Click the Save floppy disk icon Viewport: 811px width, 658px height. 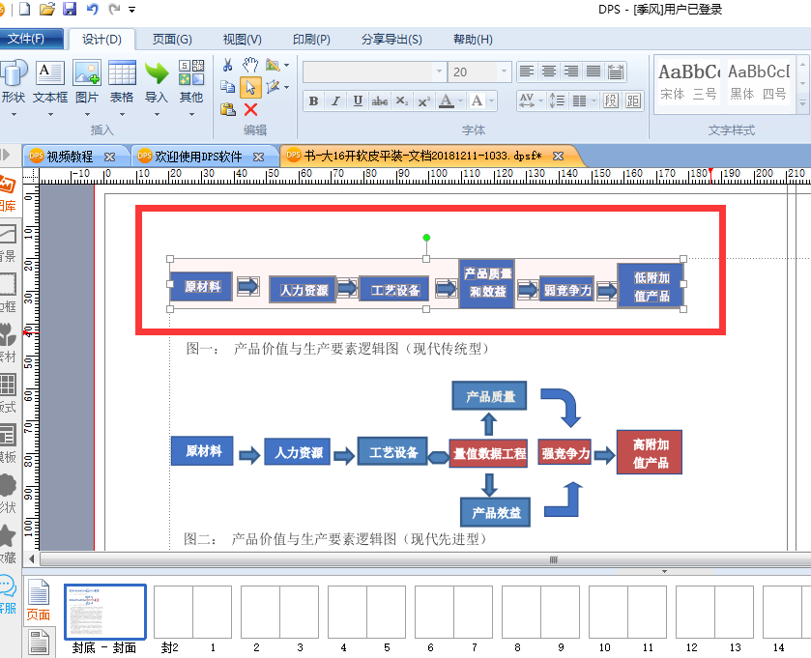tap(69, 9)
